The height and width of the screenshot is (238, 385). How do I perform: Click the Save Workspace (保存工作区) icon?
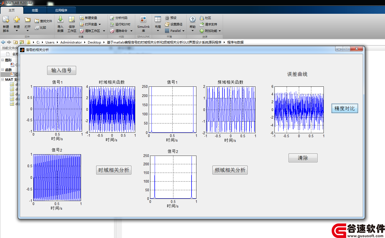click(x=72, y=19)
